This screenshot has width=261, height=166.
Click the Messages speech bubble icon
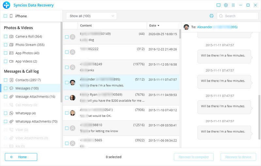coord(11,88)
